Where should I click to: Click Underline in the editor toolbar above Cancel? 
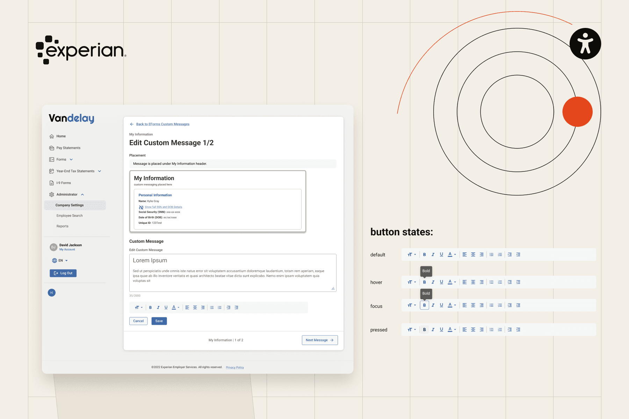coord(166,308)
